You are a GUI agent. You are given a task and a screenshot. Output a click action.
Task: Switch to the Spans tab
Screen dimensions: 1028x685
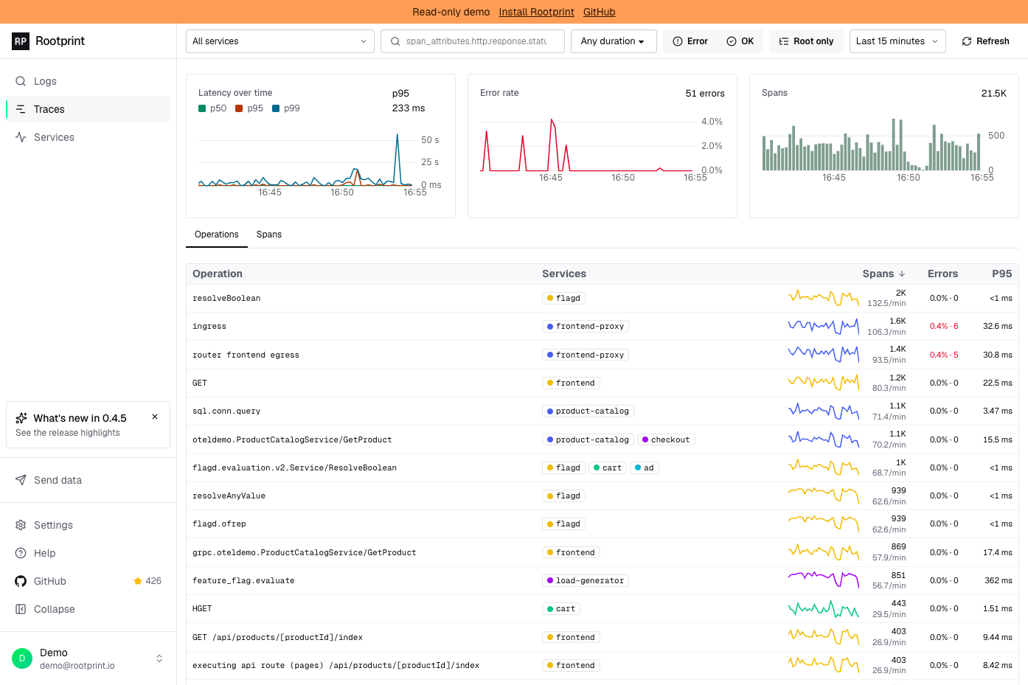(269, 234)
